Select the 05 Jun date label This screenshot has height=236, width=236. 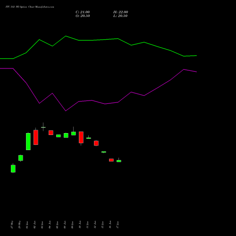[x=58, y=225]
